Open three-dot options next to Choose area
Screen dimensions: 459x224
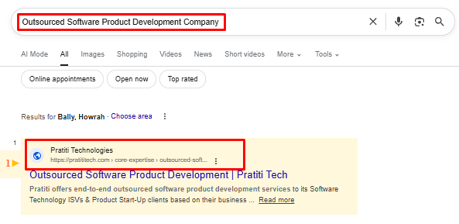(x=165, y=117)
